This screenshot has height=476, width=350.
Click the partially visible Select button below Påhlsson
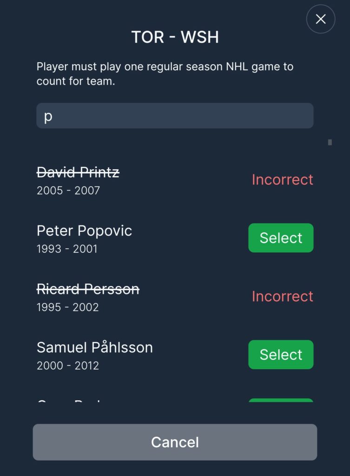click(x=281, y=400)
